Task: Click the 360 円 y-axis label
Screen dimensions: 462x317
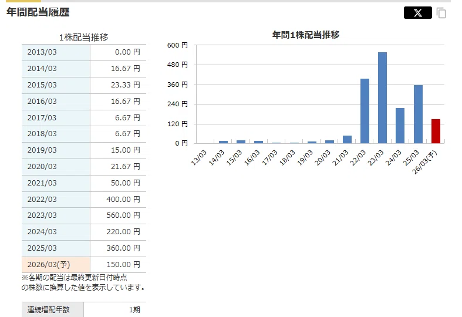Action: 177,85
